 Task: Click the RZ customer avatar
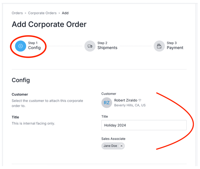(107, 103)
